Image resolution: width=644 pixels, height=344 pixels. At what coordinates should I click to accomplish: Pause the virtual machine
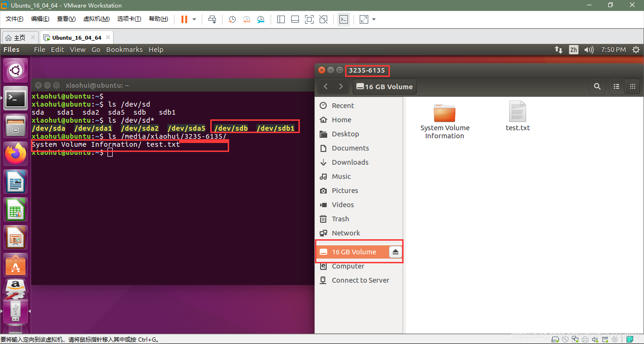coord(184,19)
